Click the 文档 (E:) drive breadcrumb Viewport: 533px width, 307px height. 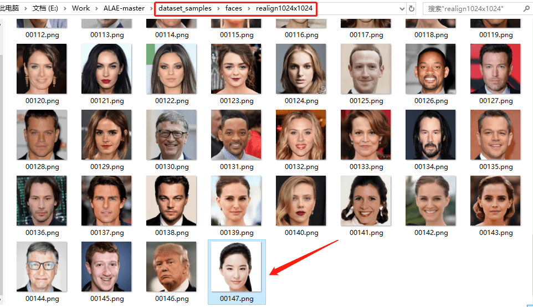pyautogui.click(x=45, y=8)
